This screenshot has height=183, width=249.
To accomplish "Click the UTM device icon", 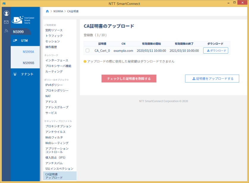I will [15, 41].
